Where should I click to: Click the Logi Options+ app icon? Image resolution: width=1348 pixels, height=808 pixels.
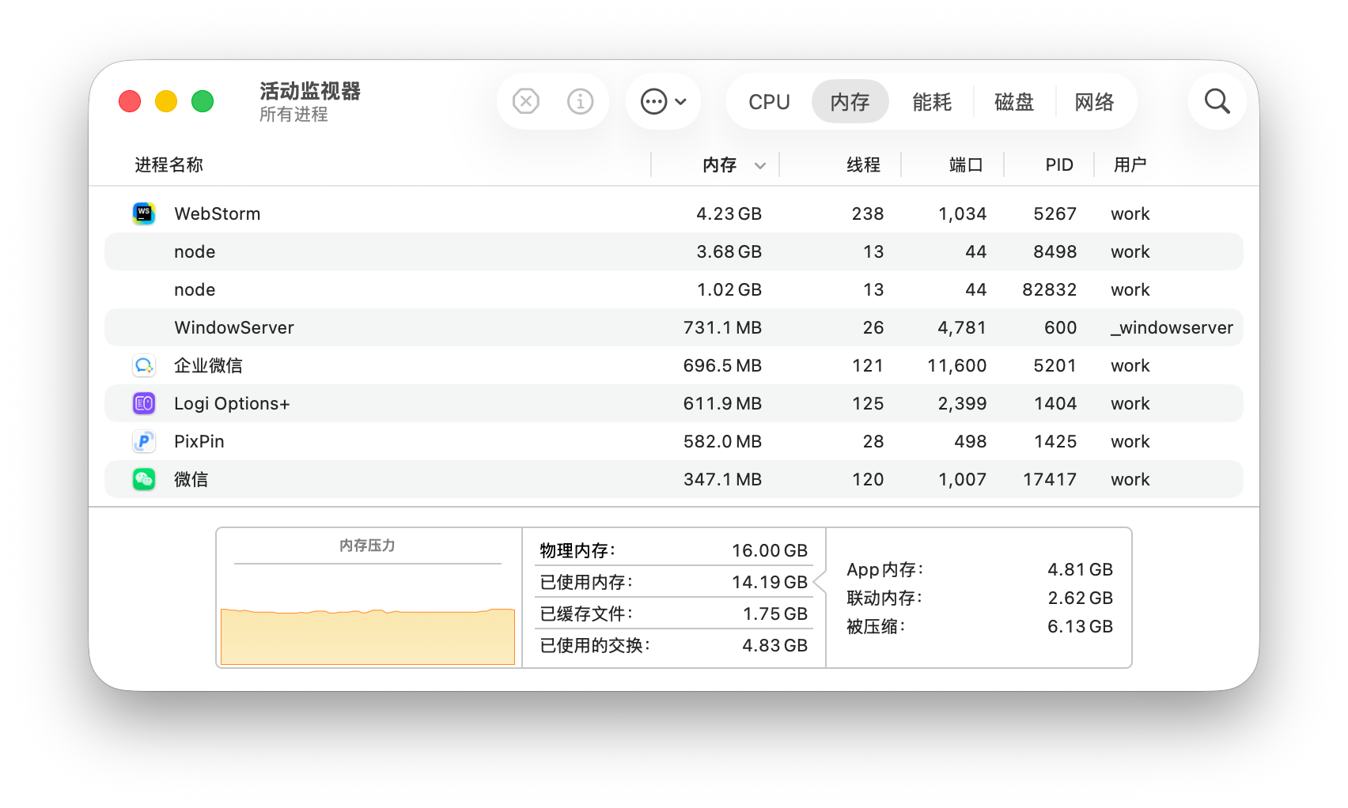144,403
